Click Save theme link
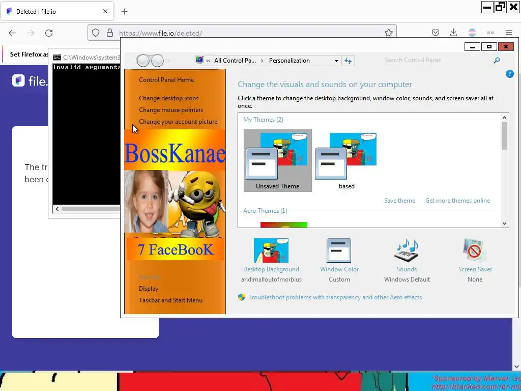This screenshot has height=391, width=521. pyautogui.click(x=399, y=201)
